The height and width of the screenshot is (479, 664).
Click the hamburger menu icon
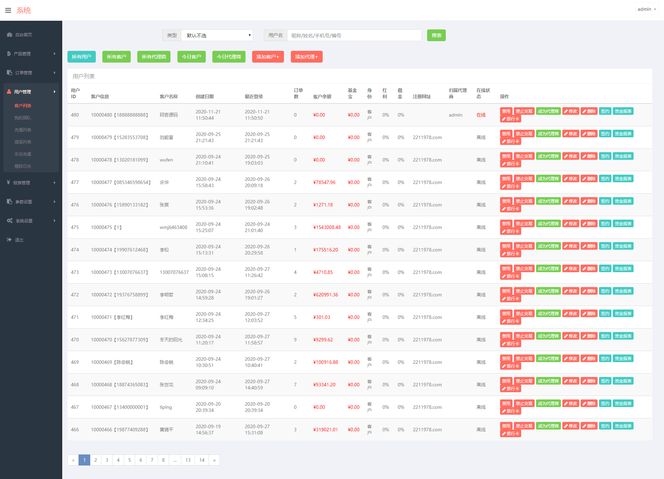pyautogui.click(x=8, y=10)
